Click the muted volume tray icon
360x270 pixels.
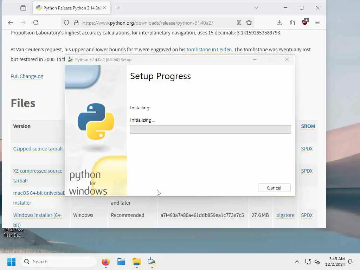(317, 262)
